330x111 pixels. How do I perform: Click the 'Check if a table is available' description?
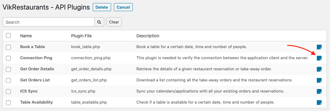click(206, 102)
